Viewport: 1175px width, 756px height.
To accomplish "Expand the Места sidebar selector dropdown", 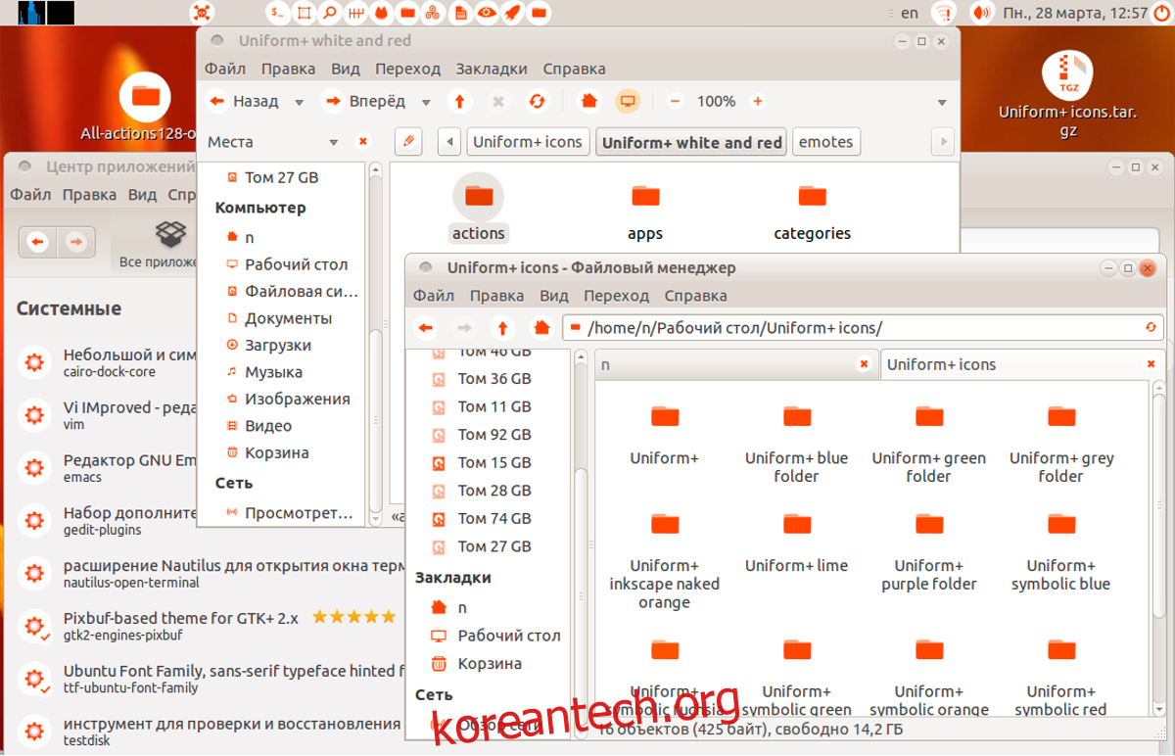I will pos(333,142).
